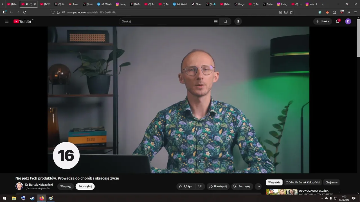Open YouTube notifications bell

[337, 21]
